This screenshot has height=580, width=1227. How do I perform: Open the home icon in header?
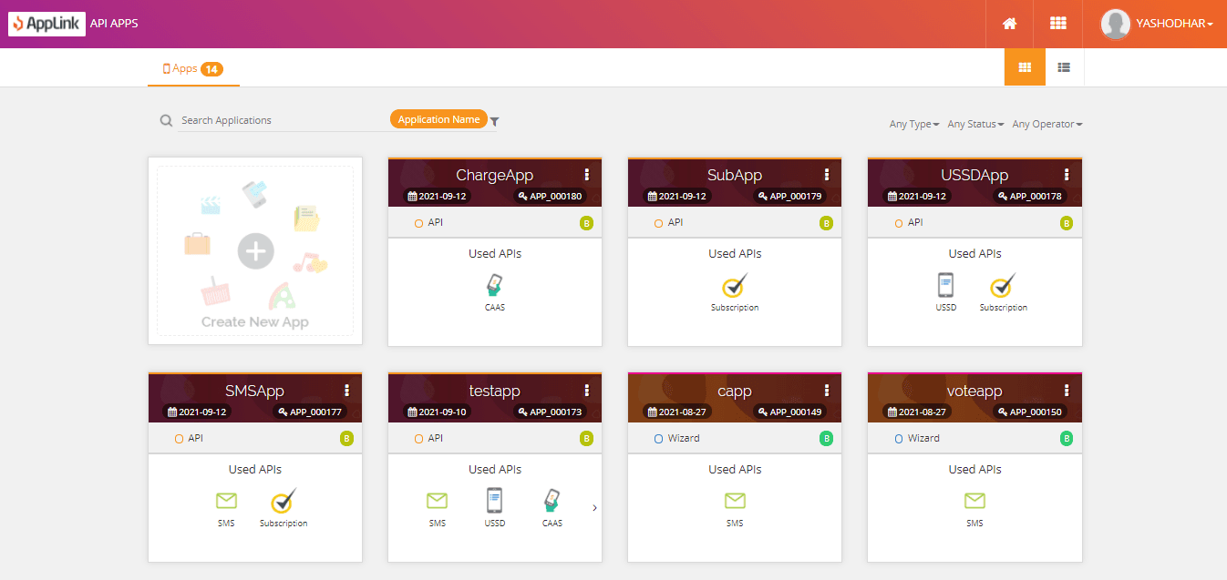pos(1009,24)
